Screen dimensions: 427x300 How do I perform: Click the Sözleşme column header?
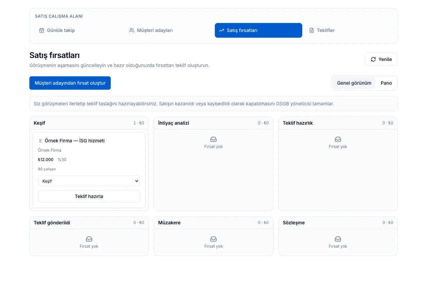(338, 223)
